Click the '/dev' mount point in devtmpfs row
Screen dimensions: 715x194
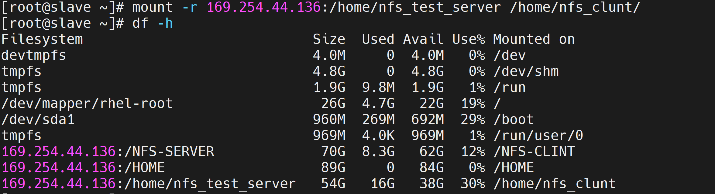tap(510, 55)
